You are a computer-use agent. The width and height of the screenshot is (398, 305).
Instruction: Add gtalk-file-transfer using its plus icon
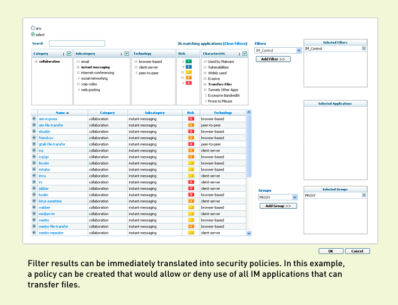point(34,144)
